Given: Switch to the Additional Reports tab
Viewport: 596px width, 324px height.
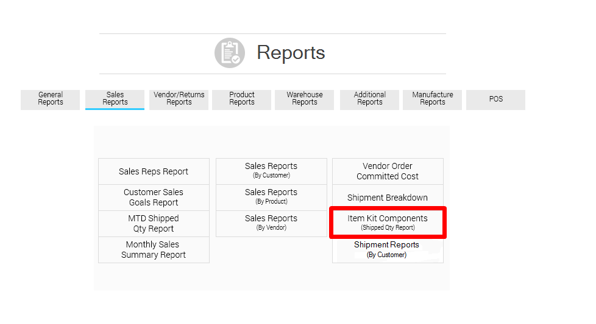Looking at the screenshot, I should coord(369,99).
